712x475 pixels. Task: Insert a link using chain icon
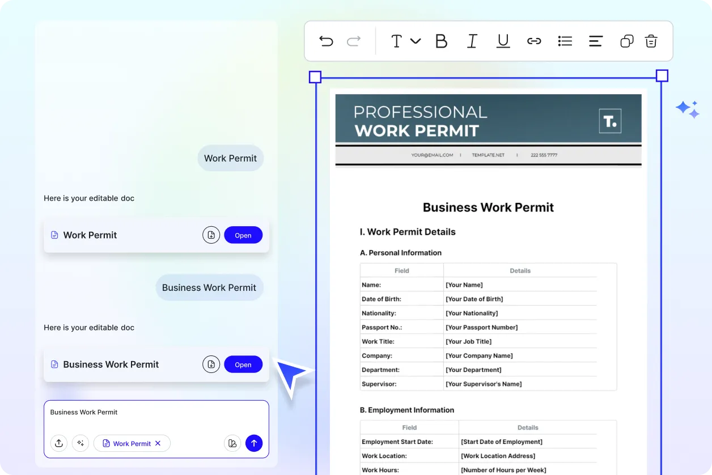[534, 41]
